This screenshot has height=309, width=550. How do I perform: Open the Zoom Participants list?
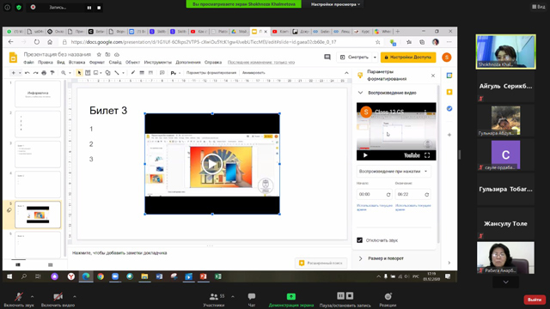click(214, 300)
